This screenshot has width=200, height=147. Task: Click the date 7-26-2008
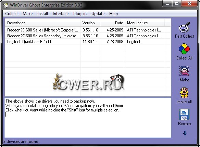pos(115,42)
